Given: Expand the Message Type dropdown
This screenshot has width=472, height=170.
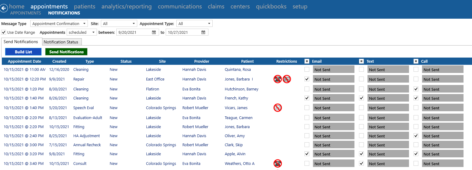Looking at the screenshot, I should (x=59, y=24).
